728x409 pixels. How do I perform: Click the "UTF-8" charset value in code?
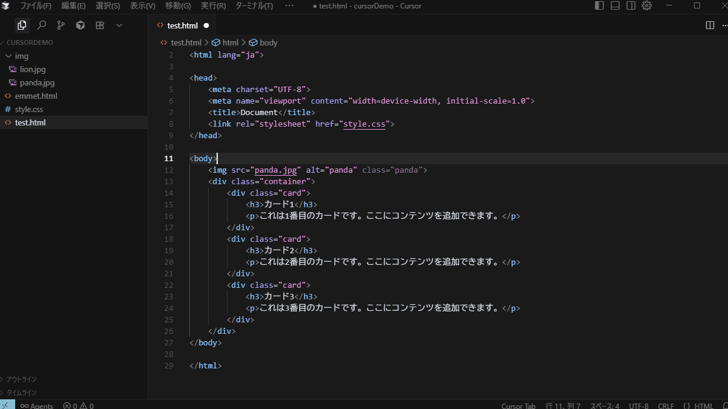click(x=289, y=90)
